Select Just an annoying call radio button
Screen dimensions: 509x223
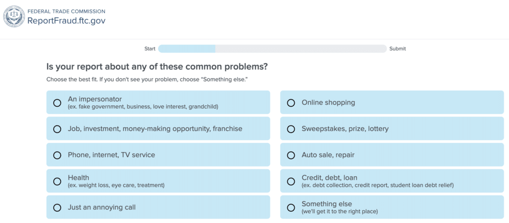click(57, 208)
